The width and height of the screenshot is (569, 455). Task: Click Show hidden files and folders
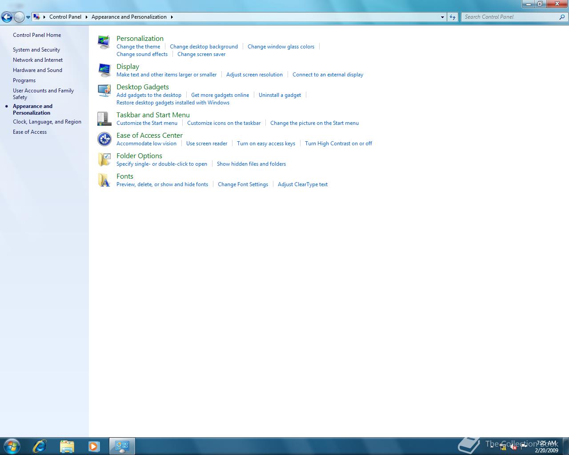[x=251, y=164]
